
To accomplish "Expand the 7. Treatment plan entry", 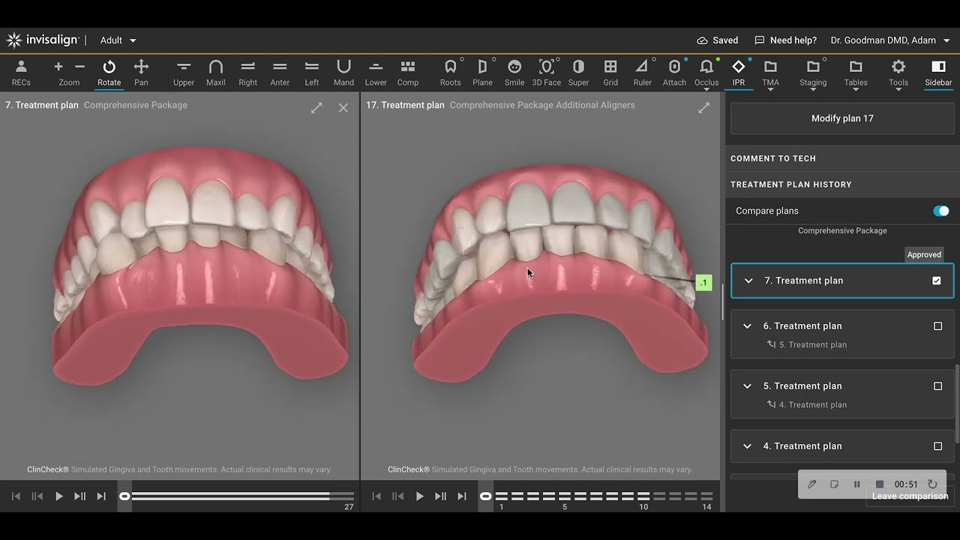I will coord(748,280).
